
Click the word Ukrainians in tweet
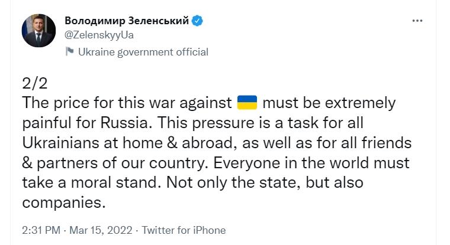point(60,142)
